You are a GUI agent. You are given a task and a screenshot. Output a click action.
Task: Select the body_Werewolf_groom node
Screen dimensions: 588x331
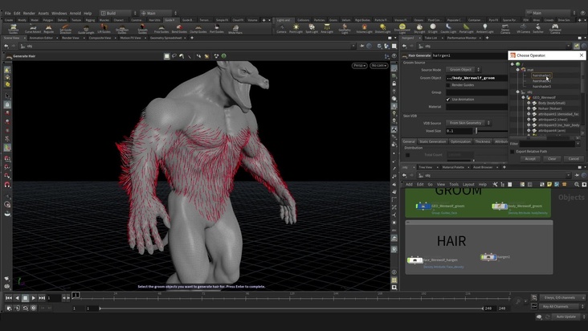tap(500, 206)
